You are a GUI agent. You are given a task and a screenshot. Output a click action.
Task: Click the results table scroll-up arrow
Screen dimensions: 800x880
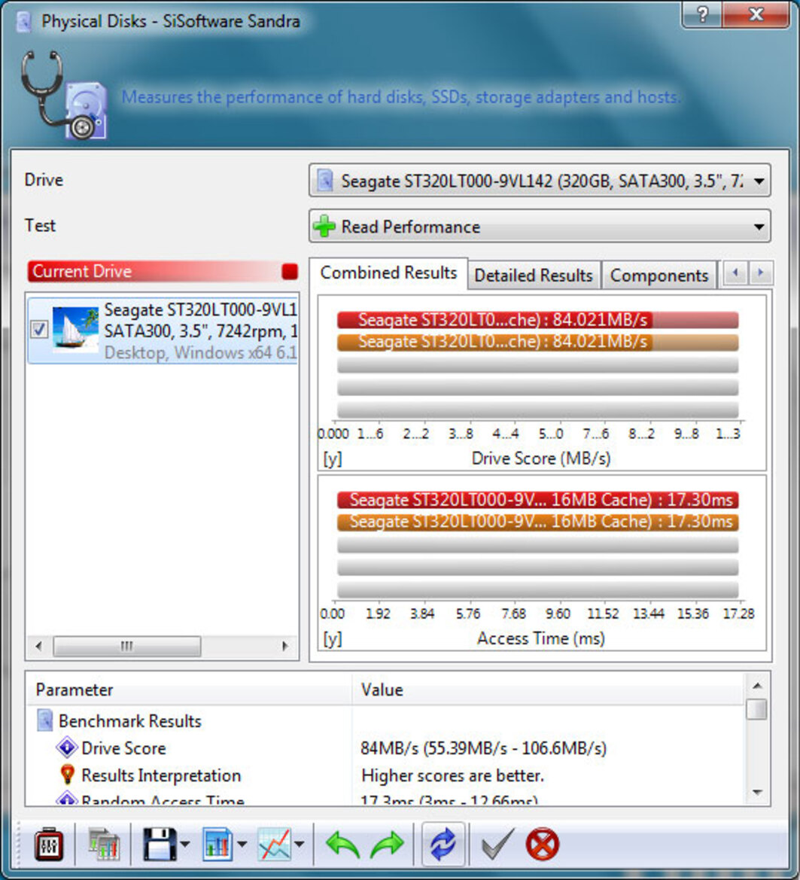[757, 686]
